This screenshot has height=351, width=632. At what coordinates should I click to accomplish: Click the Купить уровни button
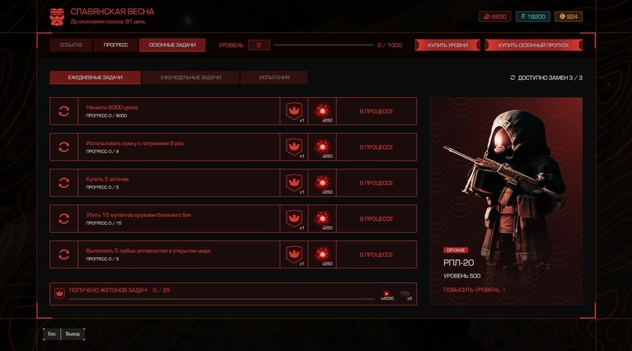tap(447, 45)
